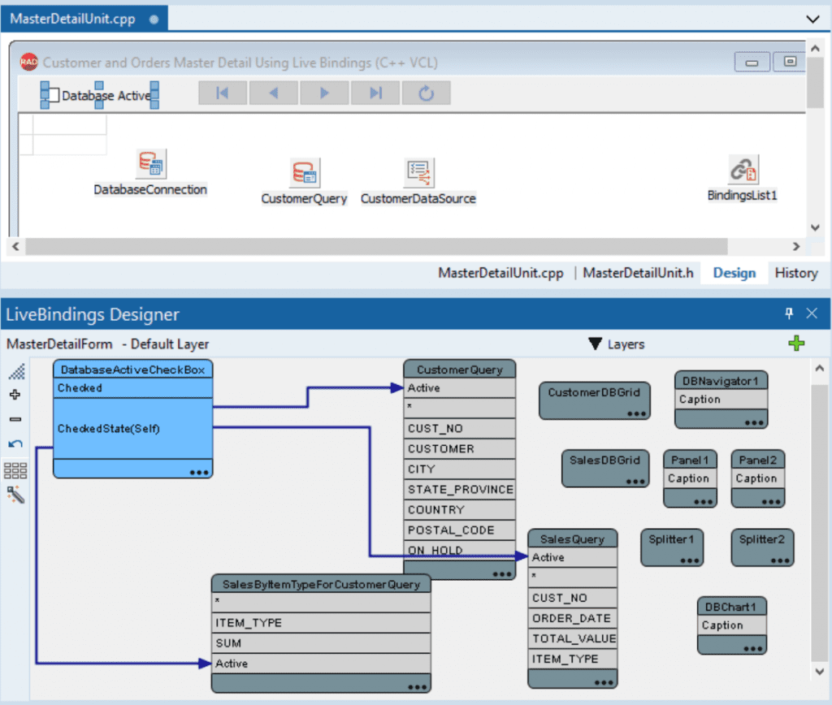Pin the LiveBindings Designer panel
The height and width of the screenshot is (705, 832).
coord(789,314)
